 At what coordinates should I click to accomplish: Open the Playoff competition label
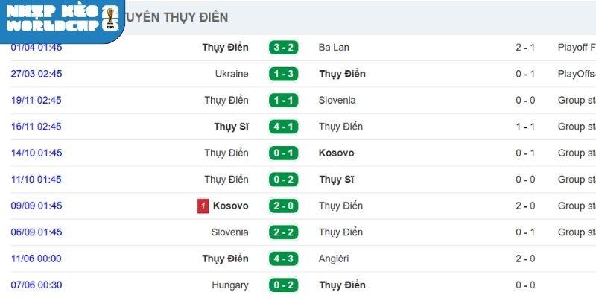(577, 48)
